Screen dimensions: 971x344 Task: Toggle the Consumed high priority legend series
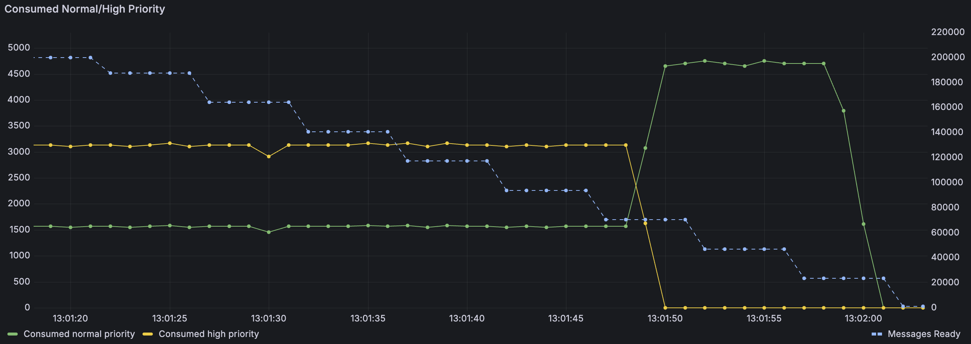pos(209,334)
